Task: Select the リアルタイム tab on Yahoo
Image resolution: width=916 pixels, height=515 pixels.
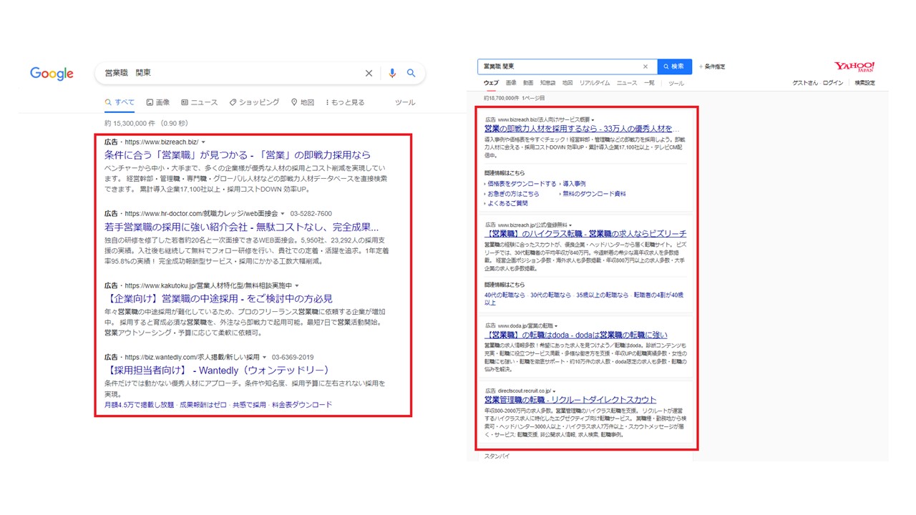Action: click(595, 82)
